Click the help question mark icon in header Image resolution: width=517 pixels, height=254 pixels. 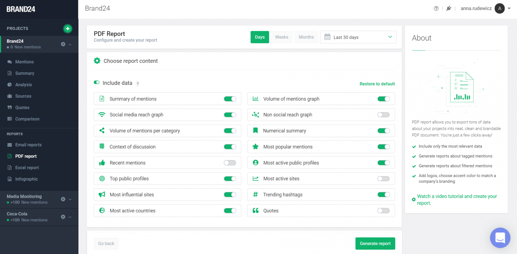(x=436, y=9)
